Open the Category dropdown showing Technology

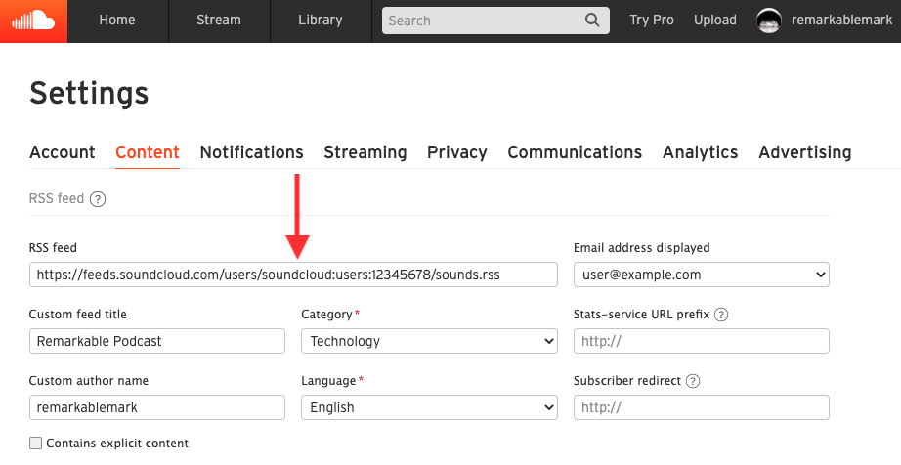[429, 341]
